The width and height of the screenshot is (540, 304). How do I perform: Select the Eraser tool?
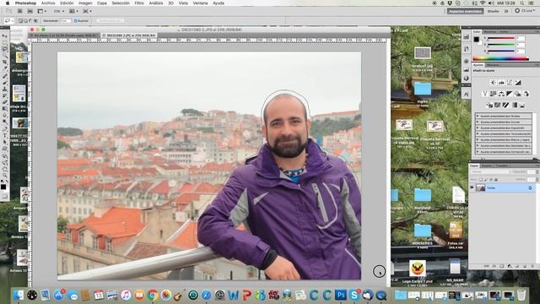pyautogui.click(x=5, y=102)
